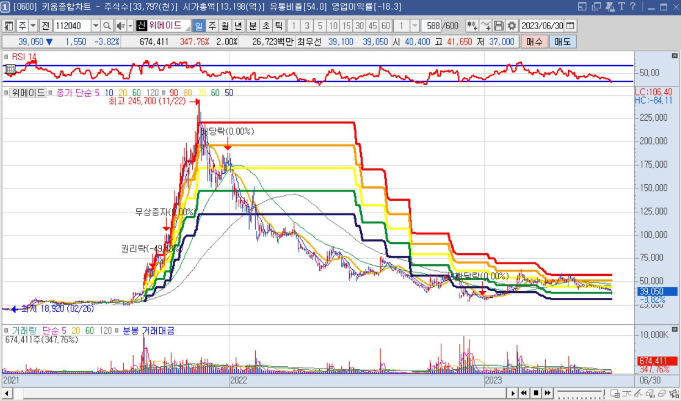Open help question mark icon

632,7
